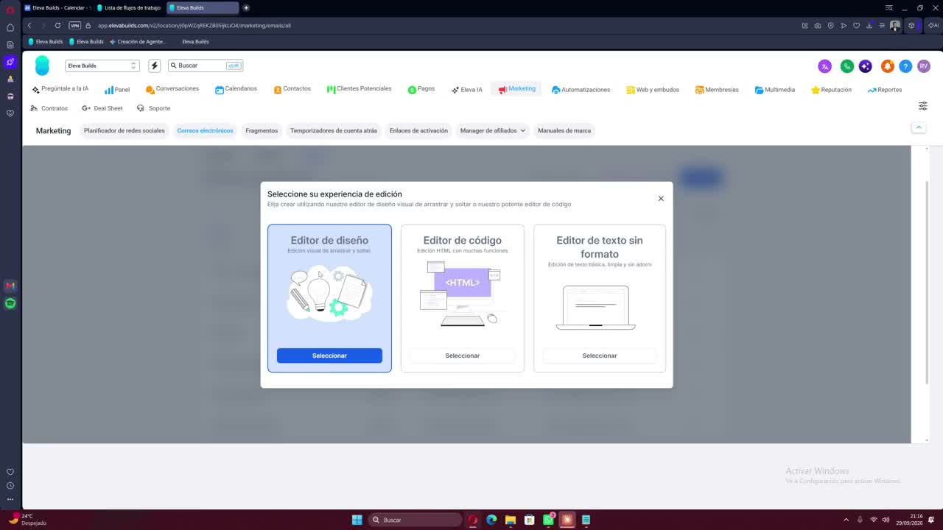Open the Manuales de marca tab

(x=564, y=130)
